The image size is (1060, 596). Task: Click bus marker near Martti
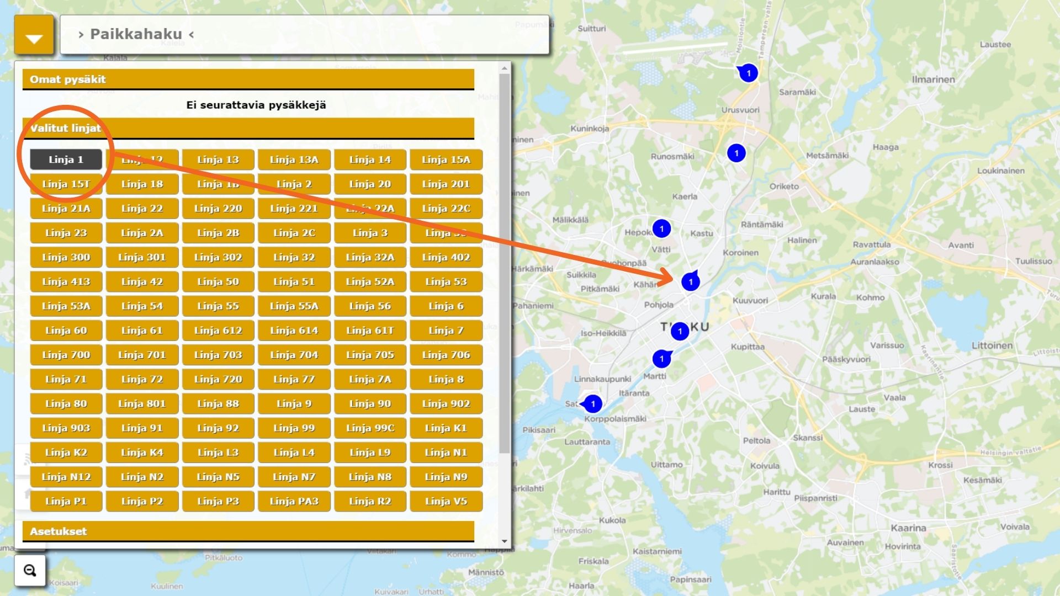(661, 359)
